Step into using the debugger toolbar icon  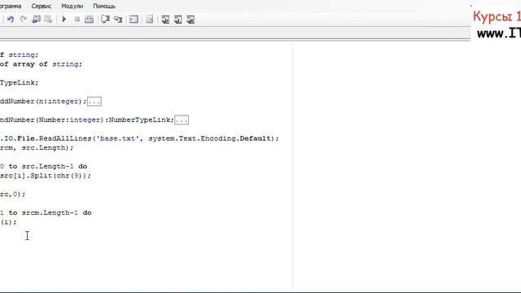[x=118, y=20]
